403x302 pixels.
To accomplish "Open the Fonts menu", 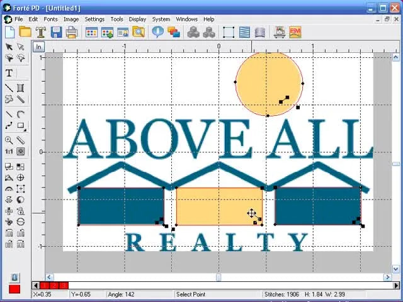I will coord(50,20).
